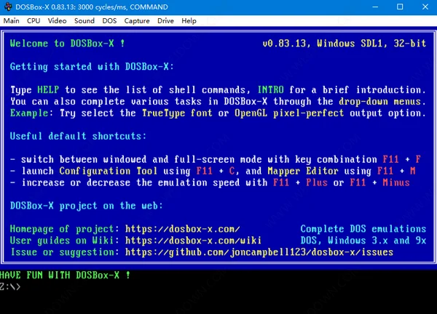
Task: Click the dosbox-x.com homepage URL
Action: pos(183,229)
